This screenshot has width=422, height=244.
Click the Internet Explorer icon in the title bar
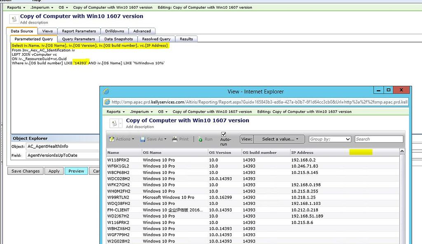coord(106,91)
